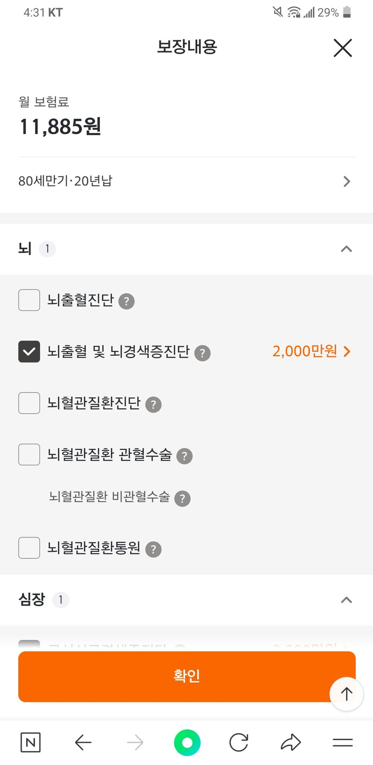Uncheck 뇌출혈 및 뇌경색증진단 checkbox
This screenshot has width=373, height=765.
click(29, 351)
